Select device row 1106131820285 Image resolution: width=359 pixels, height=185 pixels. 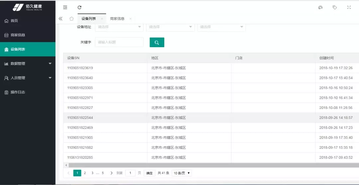click(211, 157)
